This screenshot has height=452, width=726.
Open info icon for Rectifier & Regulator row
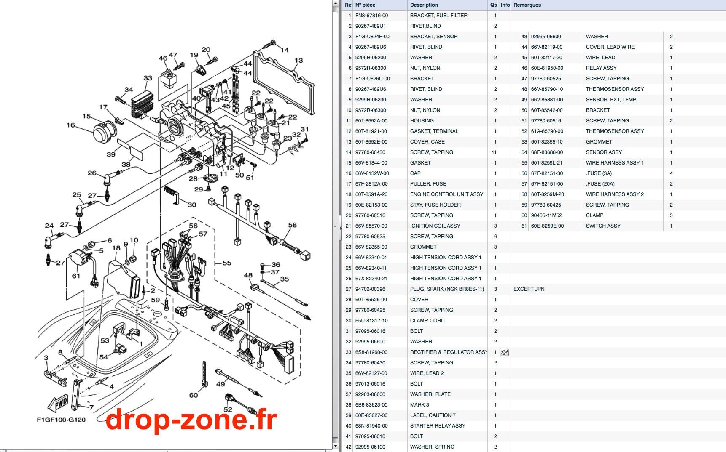pos(504,352)
